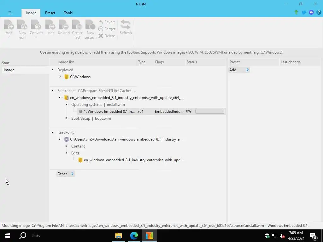This screenshot has height=242, width=323.
Task: Click the 'EmbeddedIndu...' flags cell
Action: pyautogui.click(x=169, y=112)
